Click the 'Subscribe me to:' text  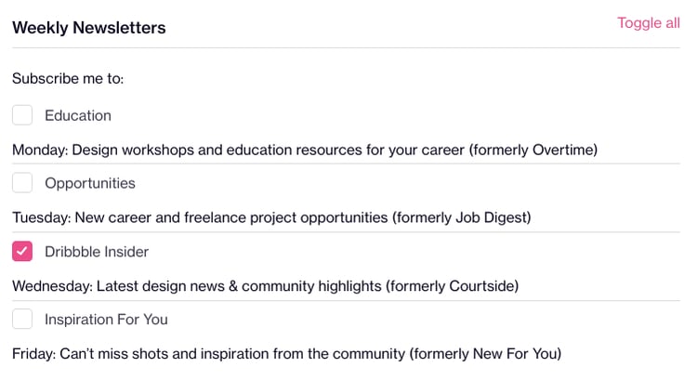point(68,78)
